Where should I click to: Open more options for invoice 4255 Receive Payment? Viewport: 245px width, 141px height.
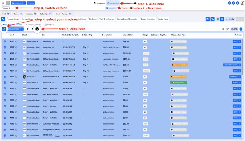239,65
